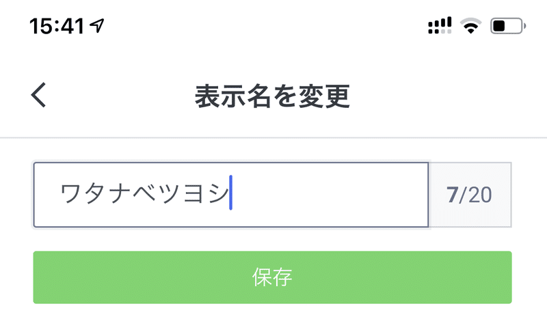Click the 20 maximum in the counter

(x=479, y=195)
